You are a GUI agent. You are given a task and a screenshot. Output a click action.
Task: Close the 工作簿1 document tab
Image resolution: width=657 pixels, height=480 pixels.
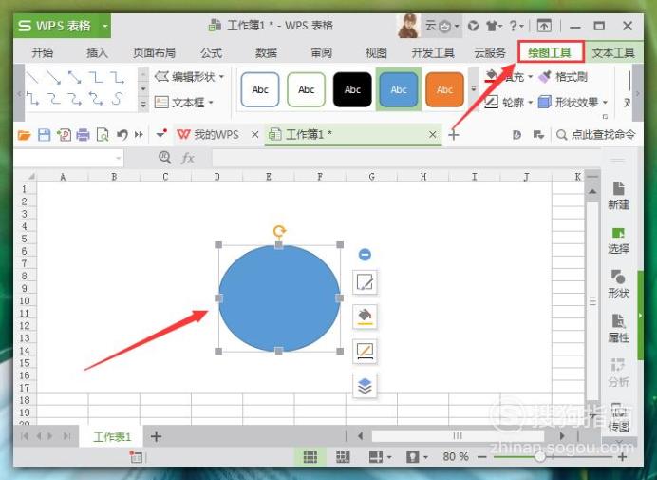tap(432, 135)
